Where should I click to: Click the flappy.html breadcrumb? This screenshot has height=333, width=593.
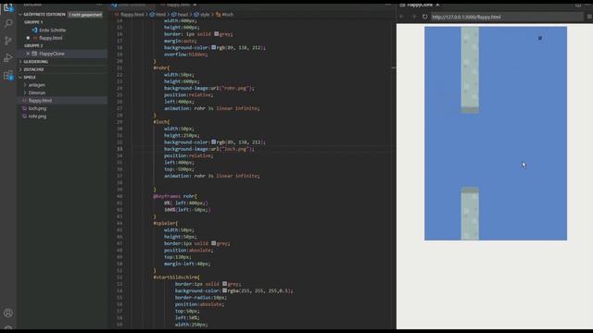coord(132,15)
